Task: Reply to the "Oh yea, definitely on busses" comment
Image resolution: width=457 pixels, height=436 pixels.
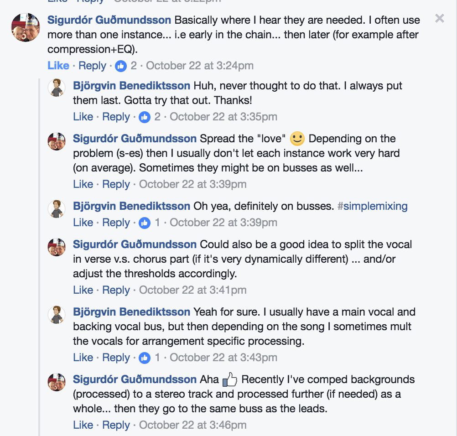Action: click(x=116, y=223)
